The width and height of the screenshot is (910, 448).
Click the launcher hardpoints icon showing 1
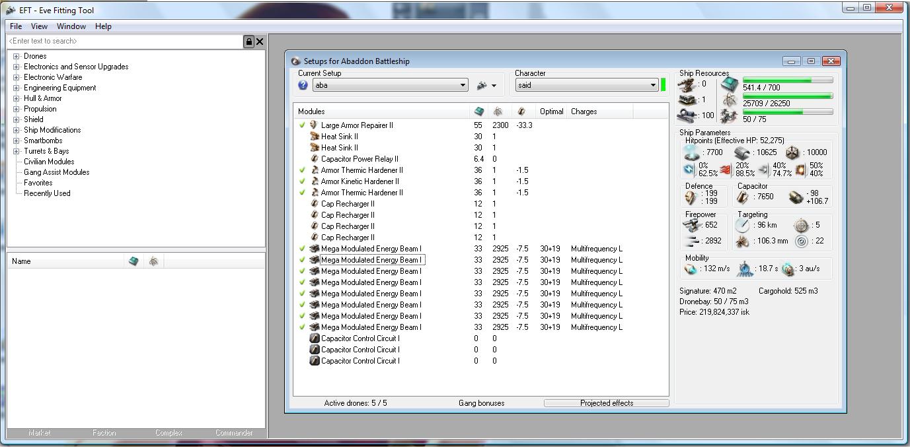coord(689,100)
